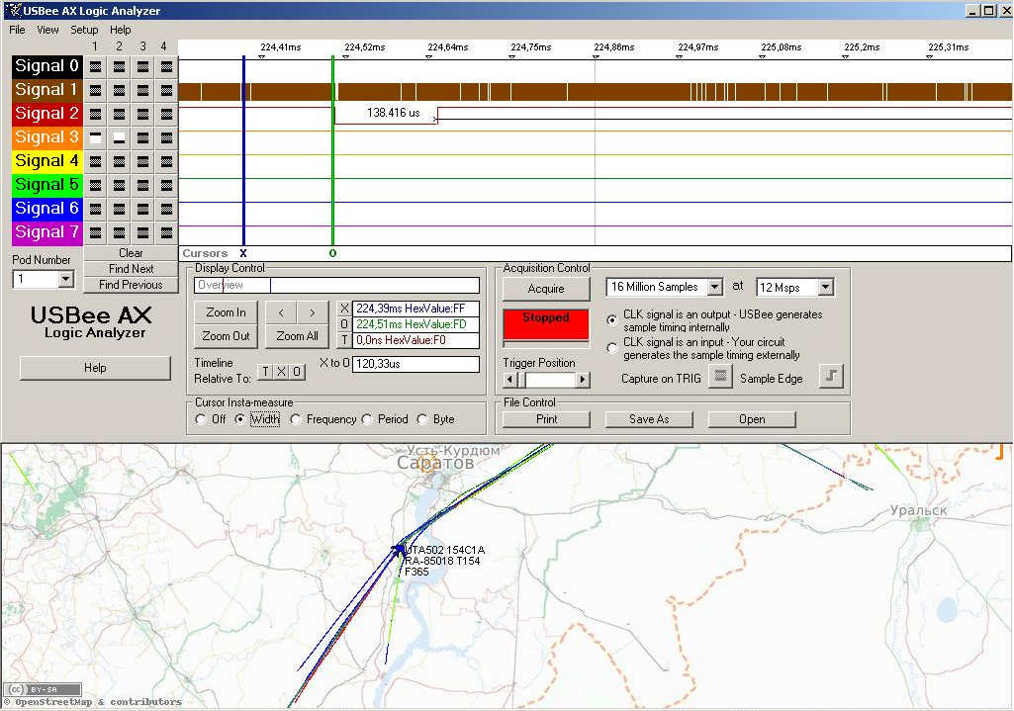
Task: Select Period insta-measure option
Action: (367, 419)
